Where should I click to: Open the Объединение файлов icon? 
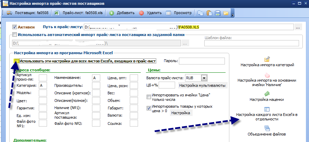click(x=267, y=128)
